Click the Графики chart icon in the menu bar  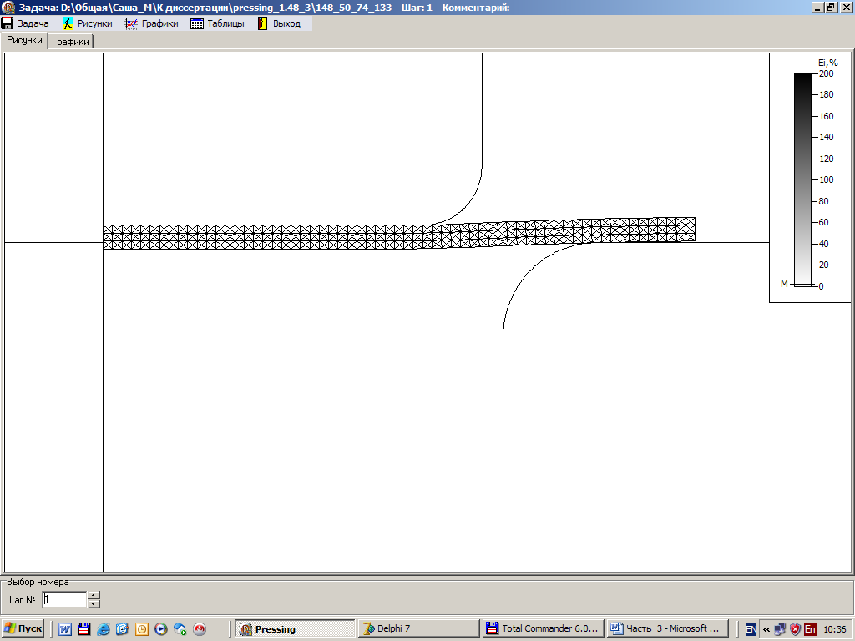[131, 23]
